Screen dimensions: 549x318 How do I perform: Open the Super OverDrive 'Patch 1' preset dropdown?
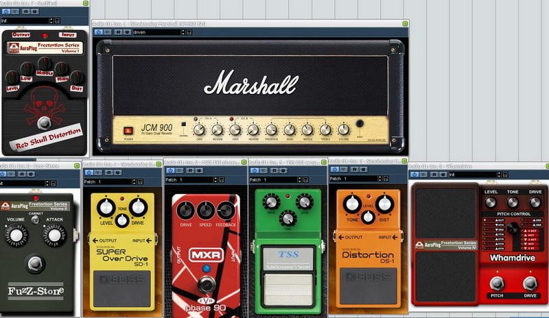pos(108,182)
